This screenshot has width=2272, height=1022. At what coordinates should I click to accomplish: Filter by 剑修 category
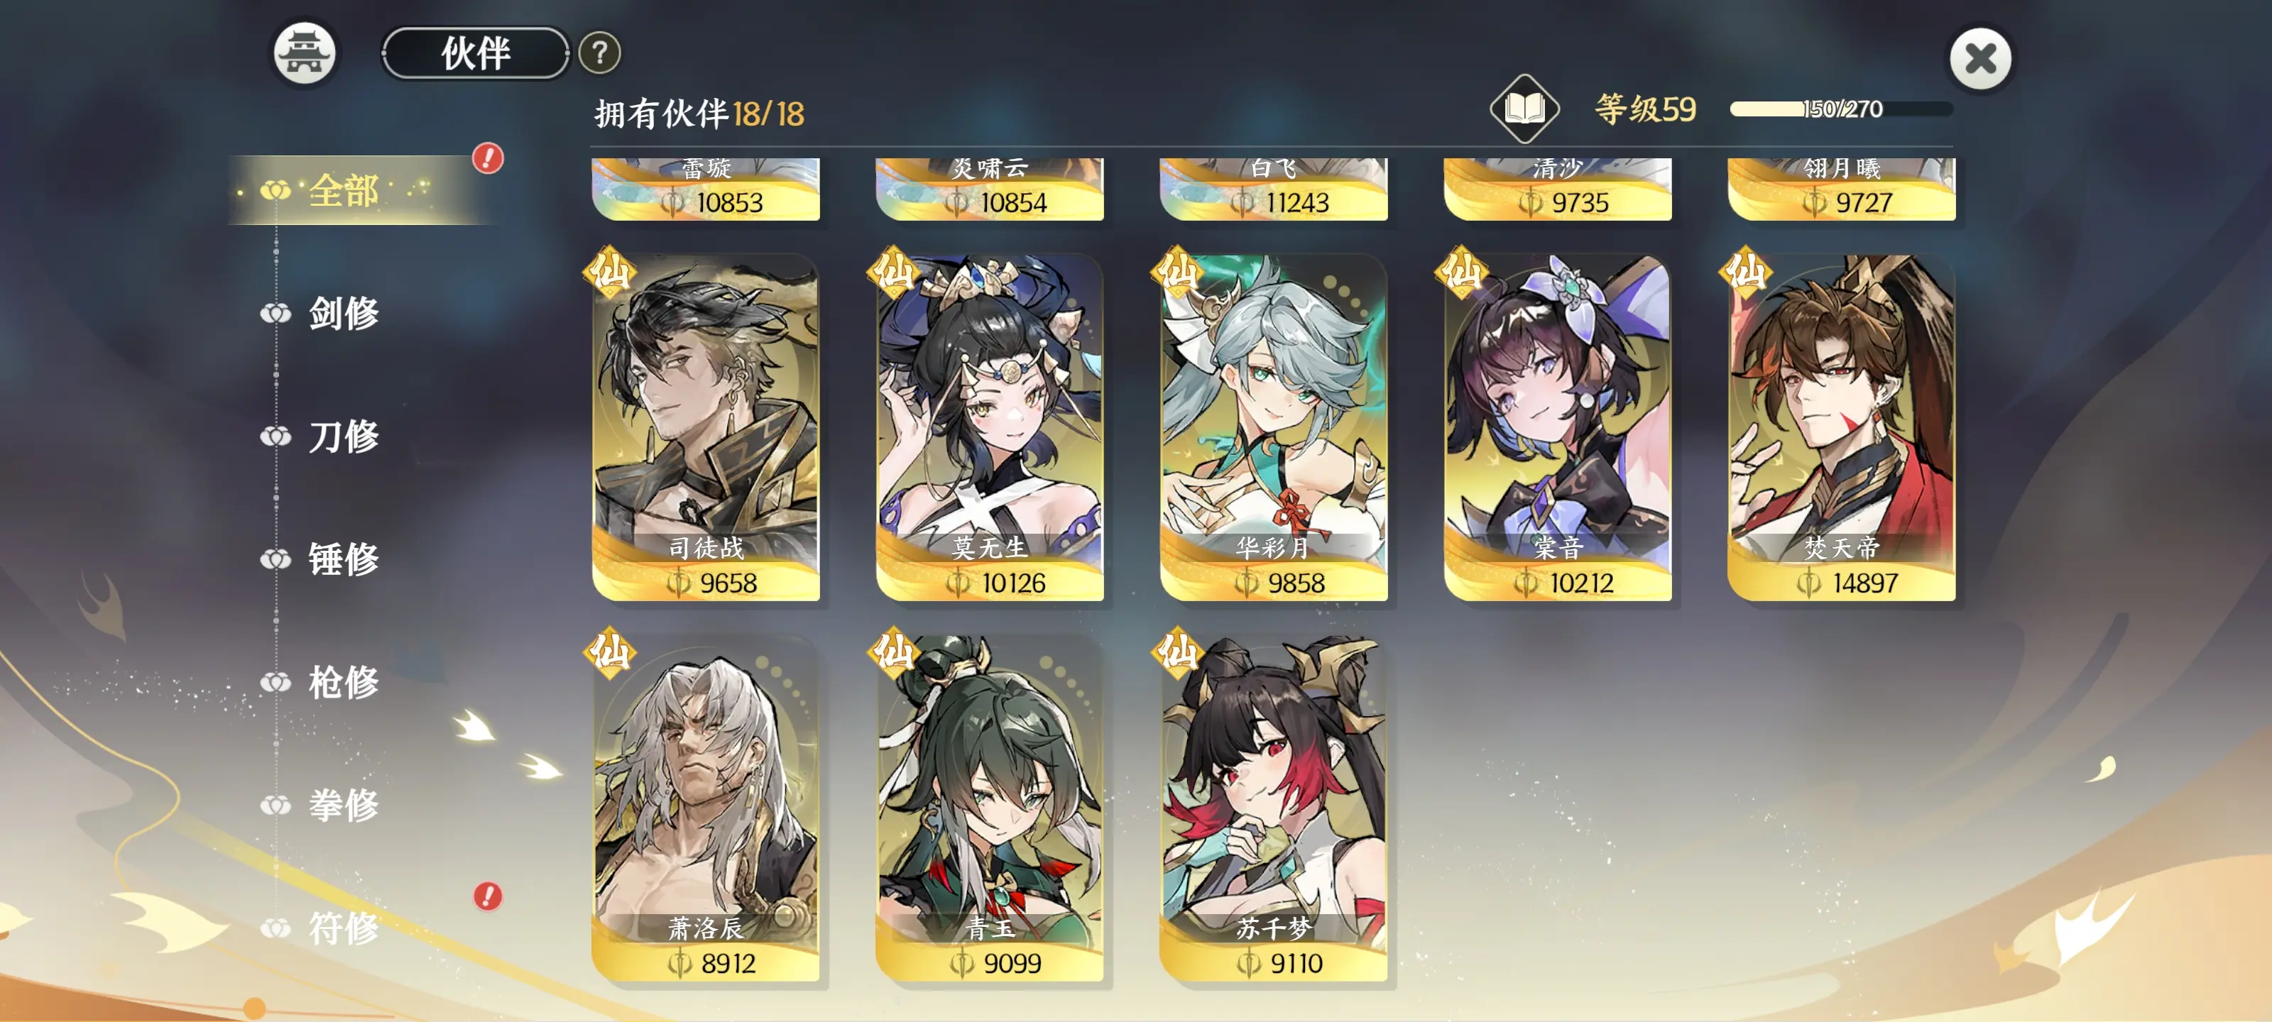pos(342,314)
